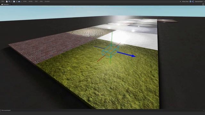Image resolution: width=205 pixels, height=115 pixels.
Task: Click the collaborate icon in the top bar
Action: 190,1
